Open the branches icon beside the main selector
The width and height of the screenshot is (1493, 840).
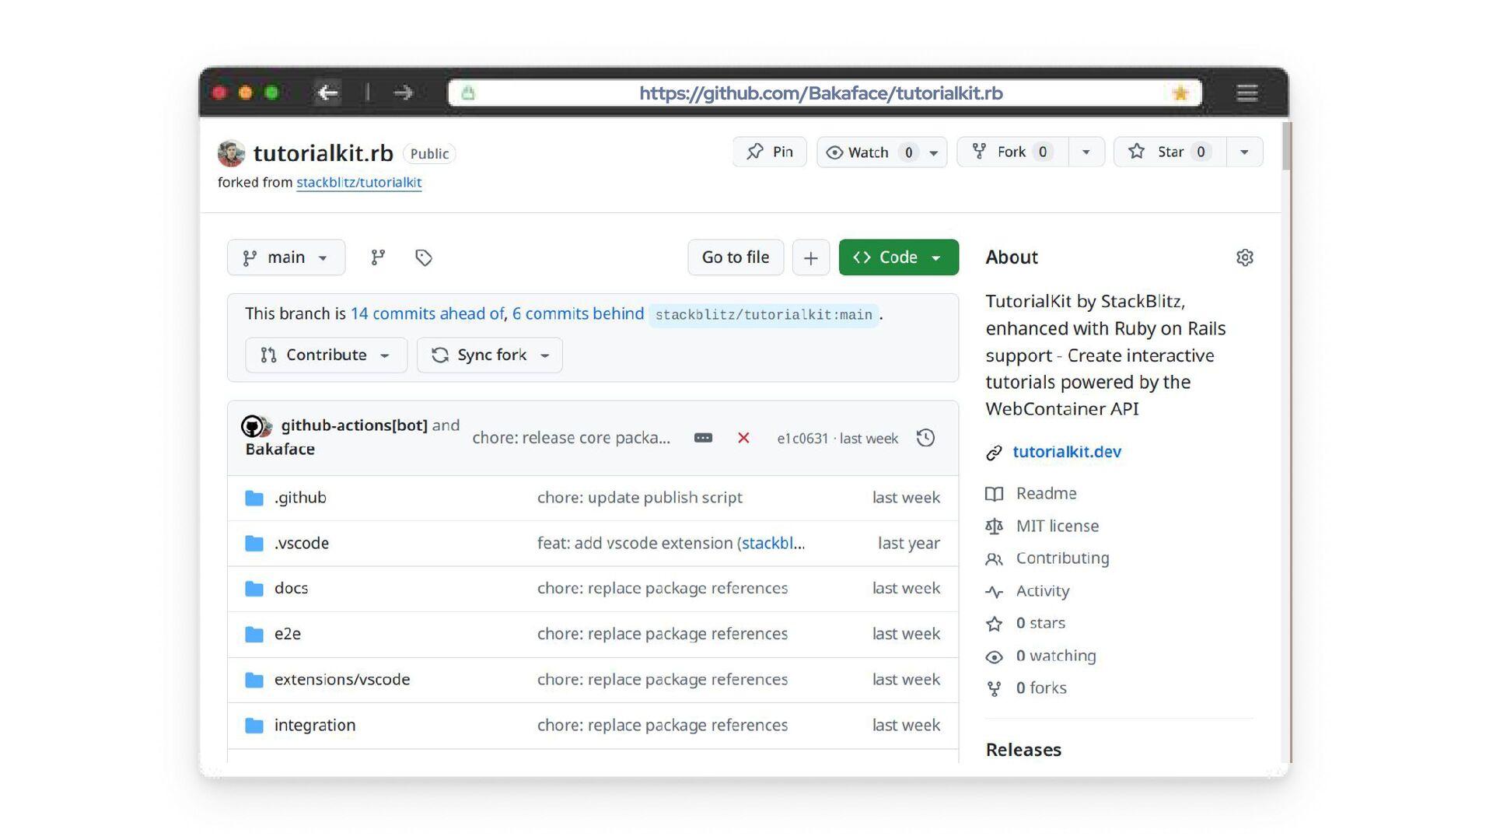coord(378,257)
